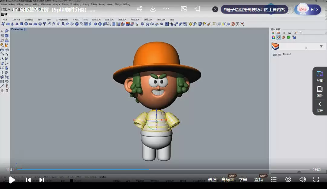Screen dimensions: 327x189
Task: Click the open unlock icon
Action: click(x=7, y=90)
